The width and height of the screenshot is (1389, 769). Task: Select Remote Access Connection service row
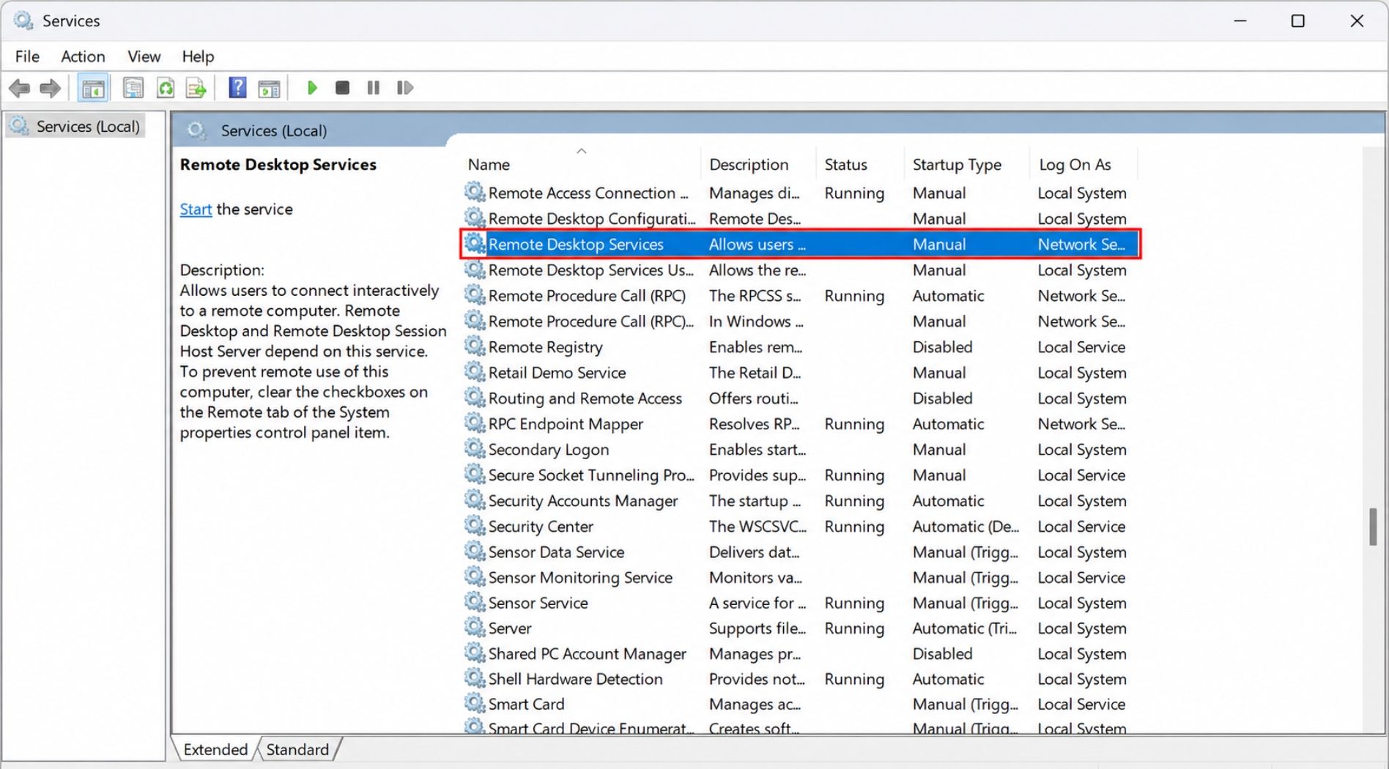pyautogui.click(x=800, y=193)
